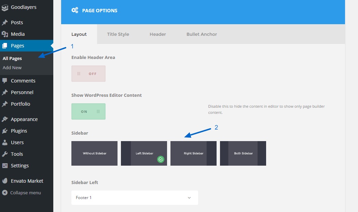Open the All Pages link

[12, 59]
